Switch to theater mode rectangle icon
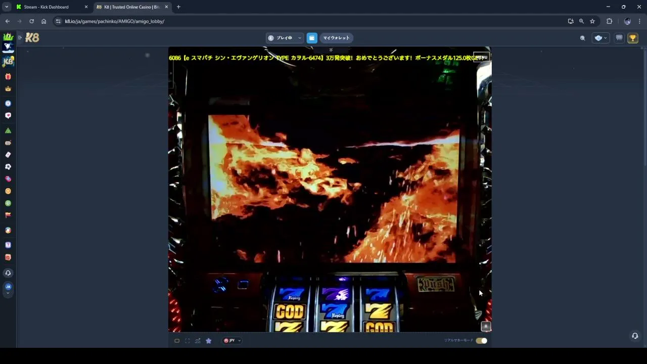This screenshot has height=364, width=647. (177, 341)
